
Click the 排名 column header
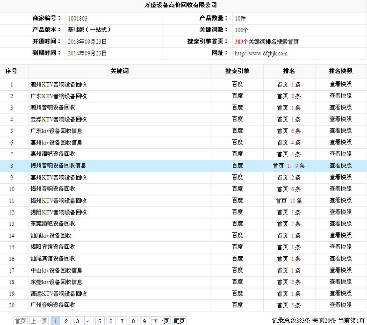coord(289,71)
